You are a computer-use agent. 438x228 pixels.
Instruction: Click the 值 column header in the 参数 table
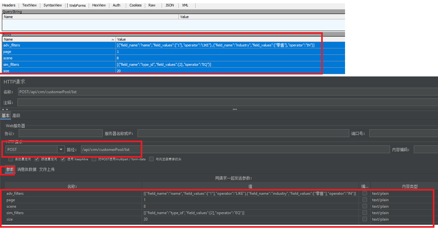click(250, 186)
